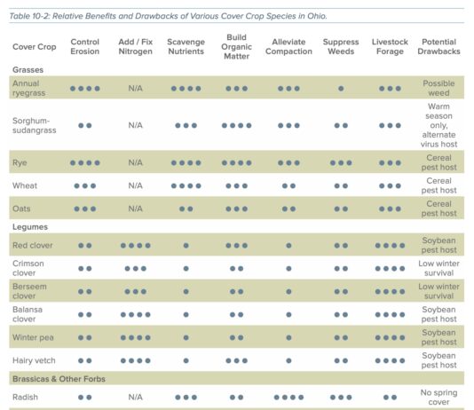Click the 'Radish' row label
The width and height of the screenshot is (474, 410).
(x=25, y=397)
